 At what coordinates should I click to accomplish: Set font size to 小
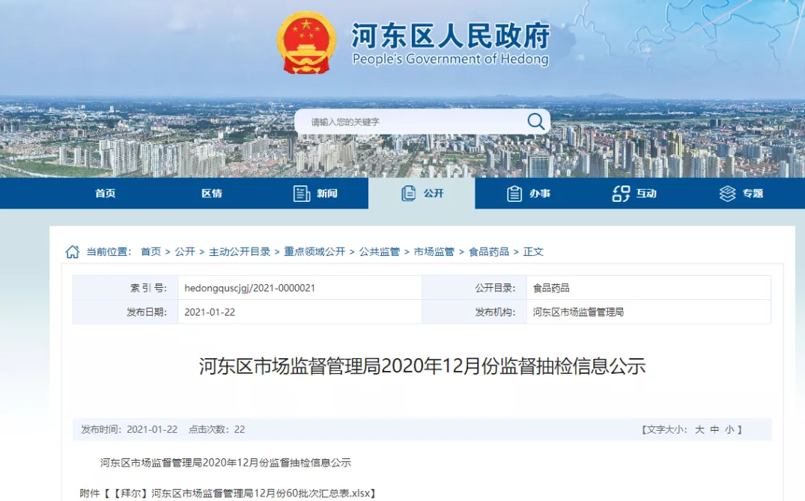coord(729,430)
